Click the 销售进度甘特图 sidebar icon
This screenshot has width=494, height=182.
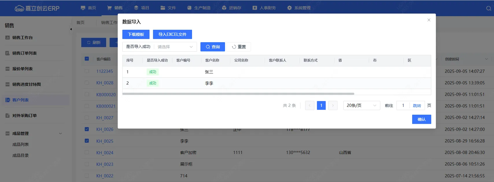tap(8, 84)
